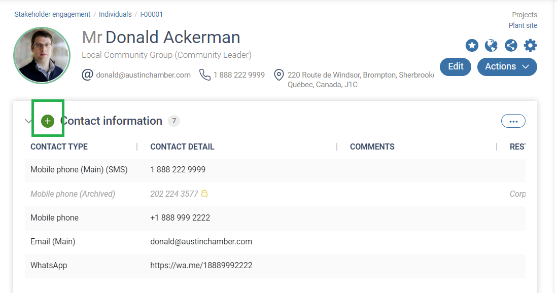558x293 pixels.
Task: Click the phone icon beside 1 888 222 9999
Action: (204, 74)
